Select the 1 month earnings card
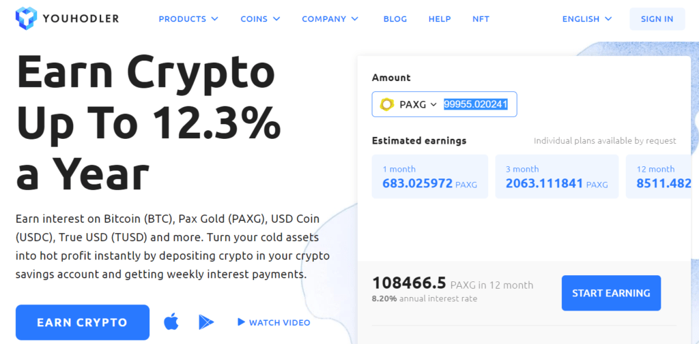Viewport: 699px width, 344px height. coord(430,176)
